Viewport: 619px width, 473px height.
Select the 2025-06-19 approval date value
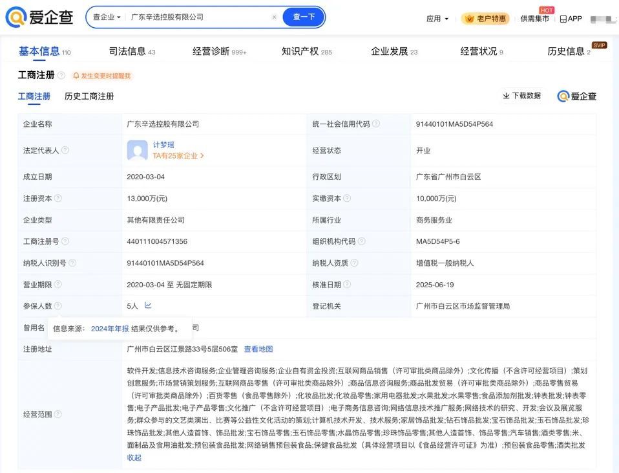[x=435, y=285]
